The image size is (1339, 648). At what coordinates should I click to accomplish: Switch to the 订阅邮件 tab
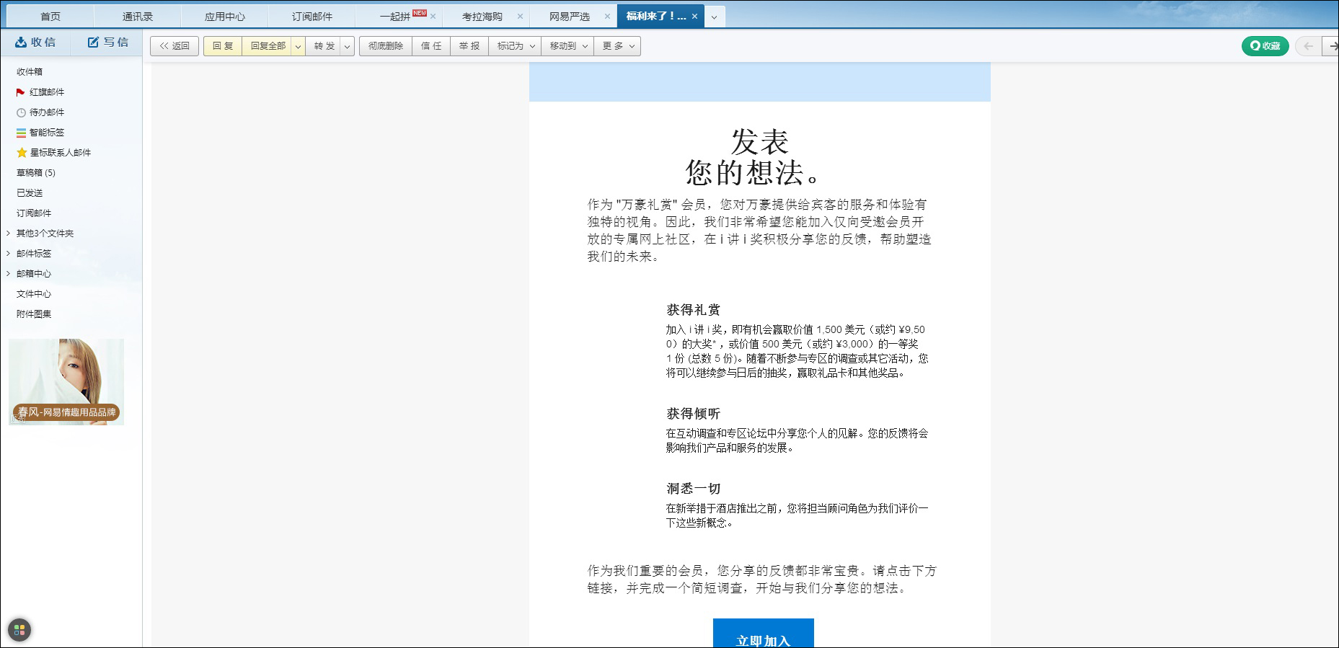point(311,17)
